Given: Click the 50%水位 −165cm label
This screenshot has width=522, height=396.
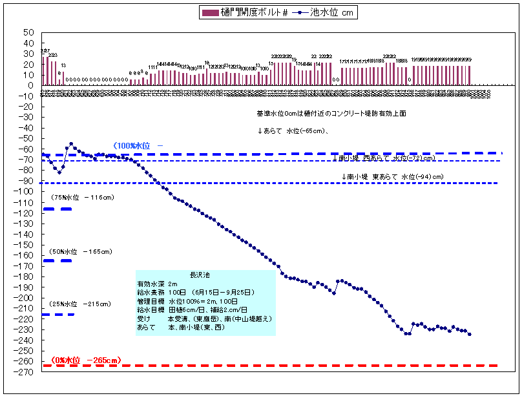Looking at the screenshot, I should [80, 251].
